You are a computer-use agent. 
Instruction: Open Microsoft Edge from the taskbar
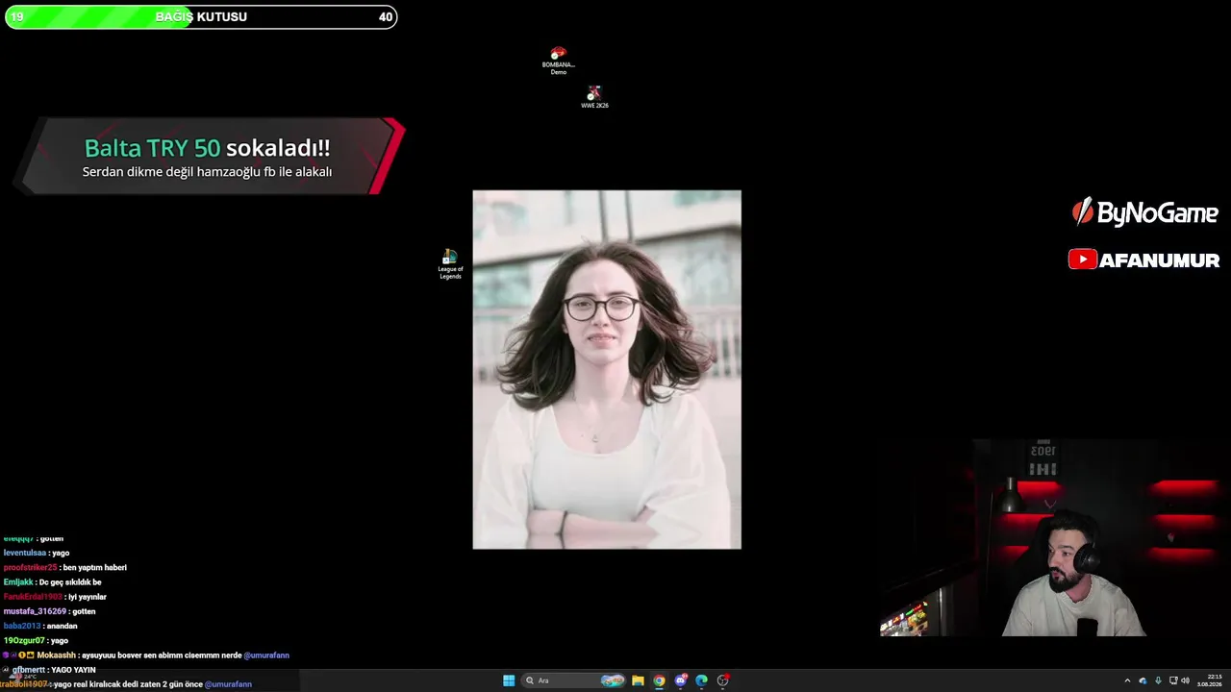tap(701, 680)
